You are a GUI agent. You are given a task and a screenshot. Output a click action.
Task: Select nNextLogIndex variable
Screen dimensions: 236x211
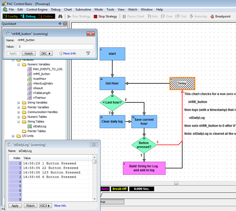43,83
